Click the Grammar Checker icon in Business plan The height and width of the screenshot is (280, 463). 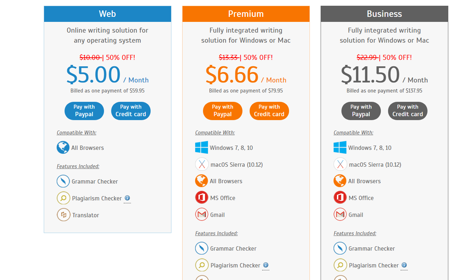coord(340,248)
